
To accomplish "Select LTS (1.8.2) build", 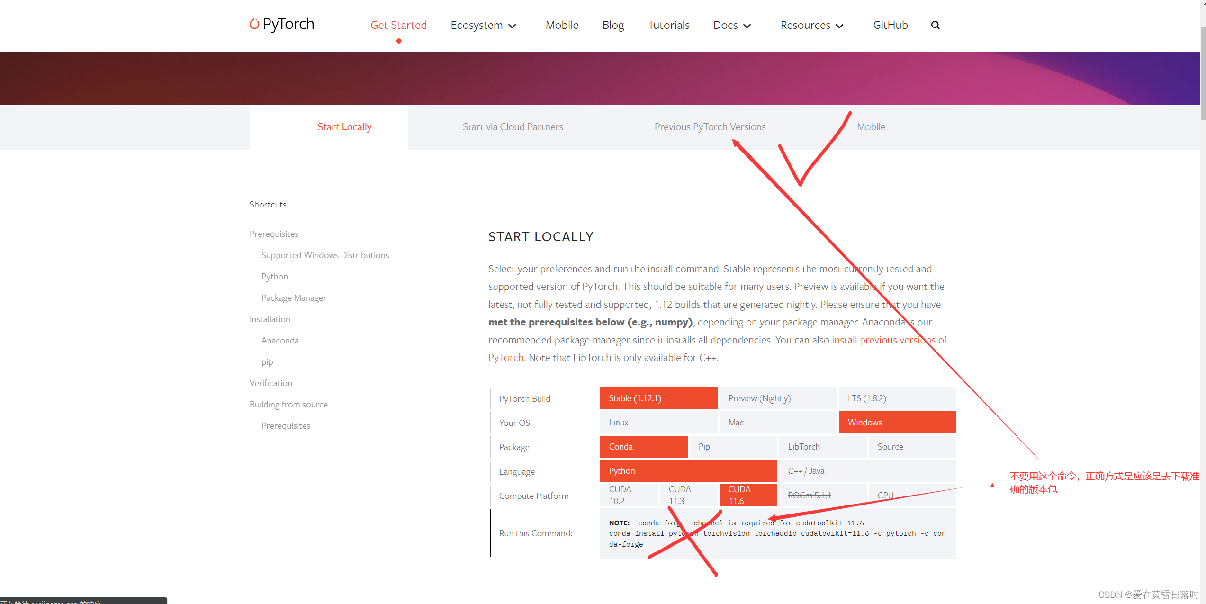I will tap(898, 398).
